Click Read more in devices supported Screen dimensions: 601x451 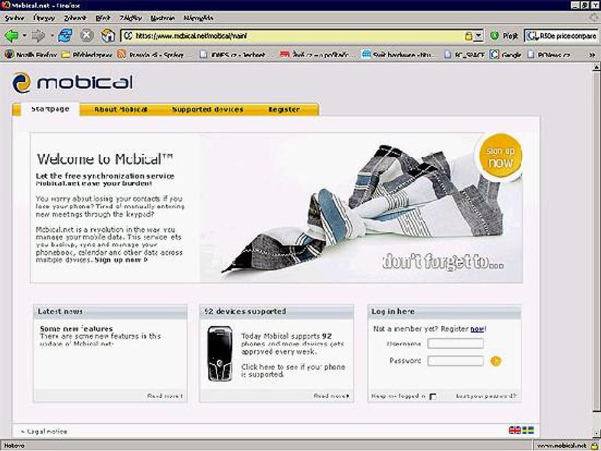coord(331,396)
